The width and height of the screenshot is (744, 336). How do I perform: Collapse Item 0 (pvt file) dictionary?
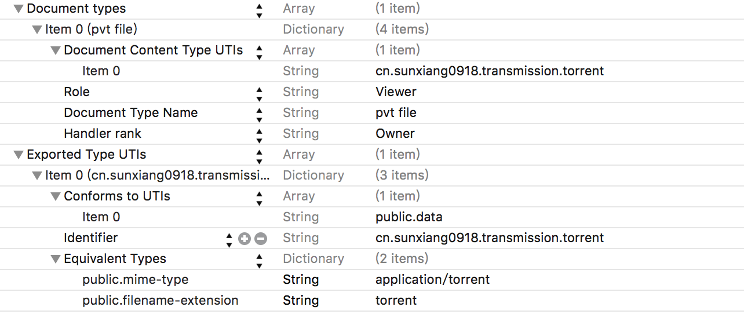[x=37, y=30]
